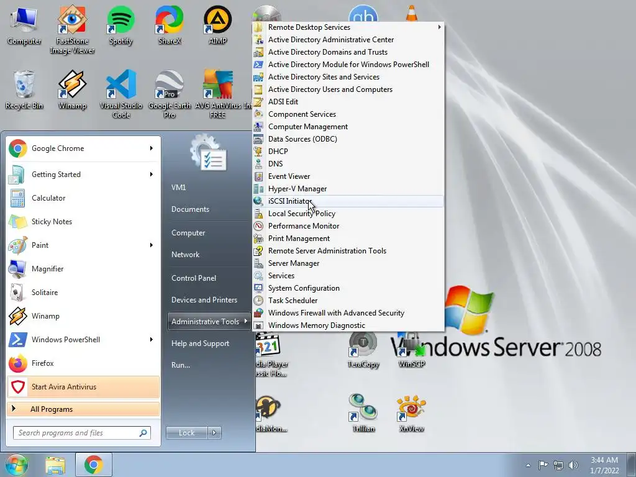
Task: Launch Task Scheduler entry
Action: (x=348, y=300)
